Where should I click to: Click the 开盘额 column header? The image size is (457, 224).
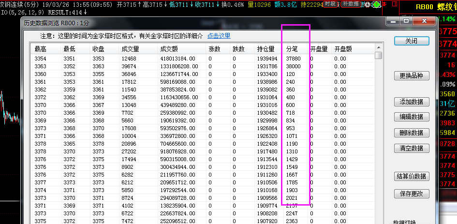353,49
